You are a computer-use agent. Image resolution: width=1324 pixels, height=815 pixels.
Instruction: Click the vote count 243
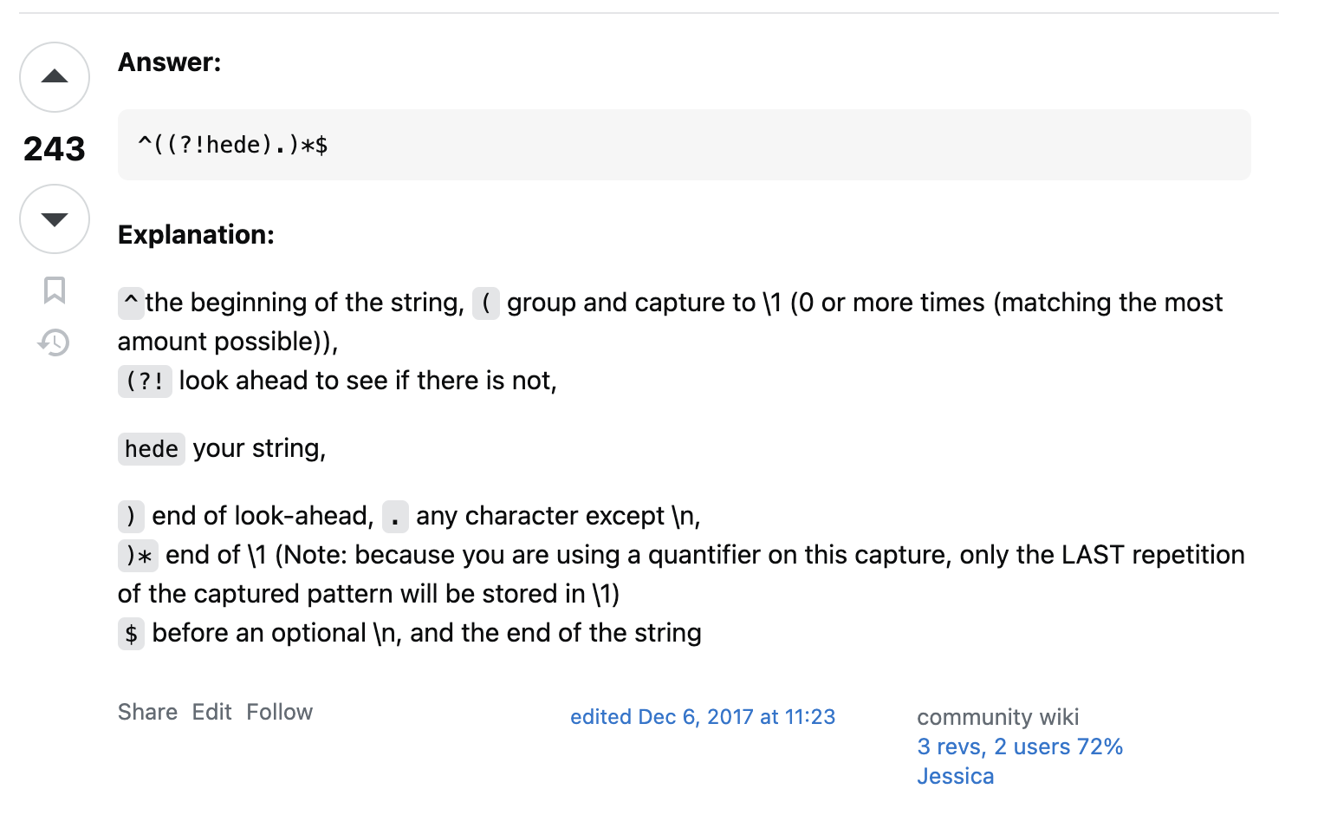click(55, 149)
